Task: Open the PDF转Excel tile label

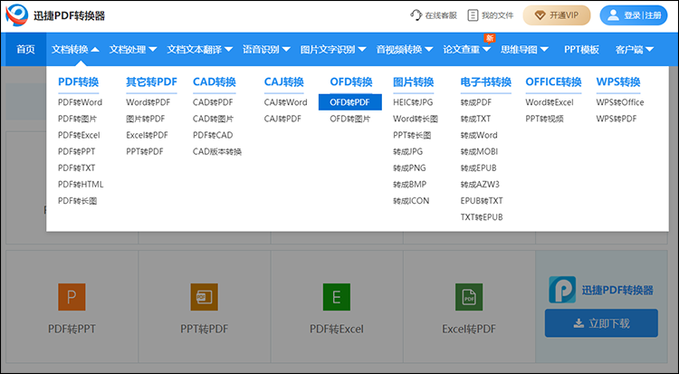Action: click(337, 329)
